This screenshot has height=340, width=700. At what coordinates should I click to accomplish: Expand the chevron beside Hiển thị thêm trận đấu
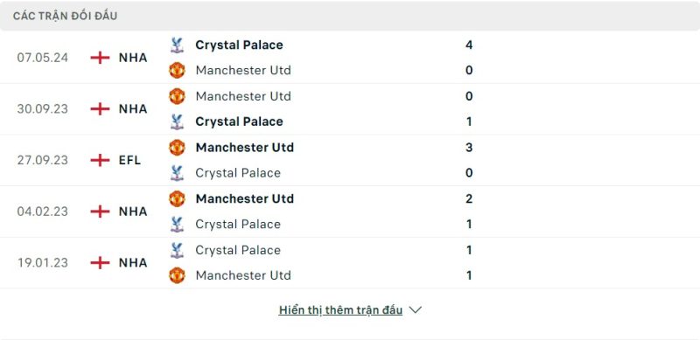pyautogui.click(x=415, y=310)
